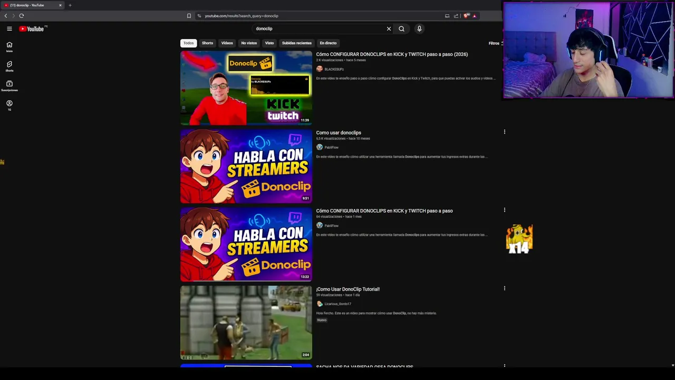Screen dimensions: 675x380
Task: Visit Licarious_Gordo17 channel name link
Action: 337,304
